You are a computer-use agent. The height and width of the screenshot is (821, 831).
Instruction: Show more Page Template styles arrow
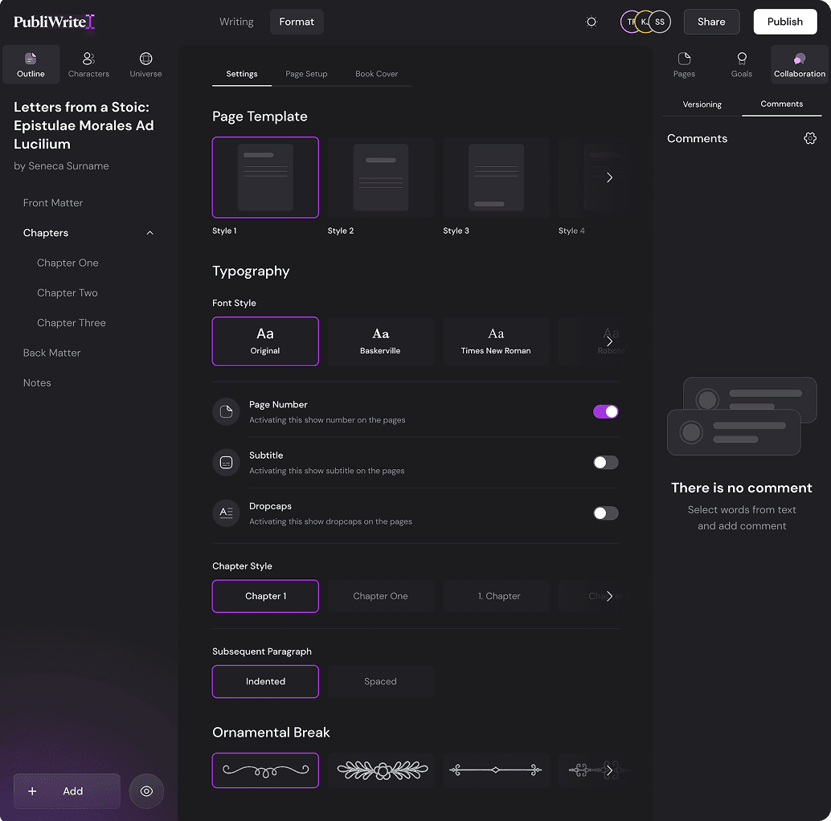pos(609,178)
